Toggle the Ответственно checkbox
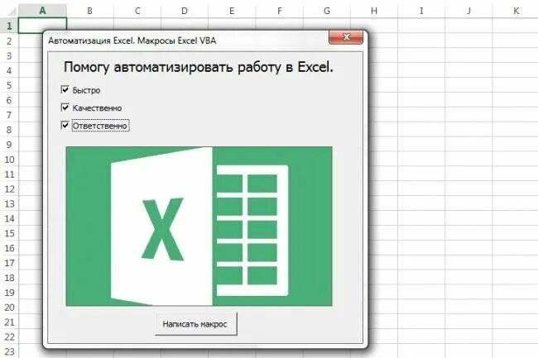Viewport: 538px width, 358px height. 65,126
